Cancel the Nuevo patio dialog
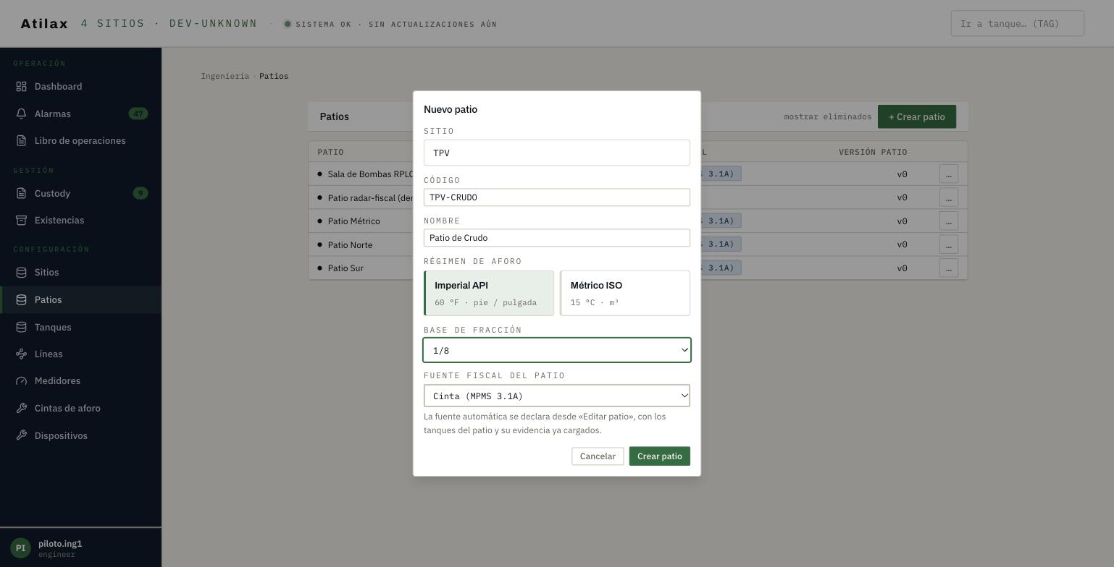Screen dimensions: 1114x567 (598, 456)
